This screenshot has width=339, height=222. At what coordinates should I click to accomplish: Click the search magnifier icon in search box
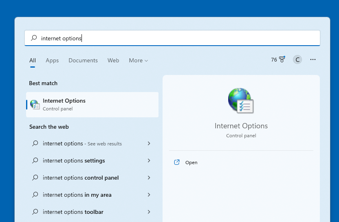click(x=34, y=38)
